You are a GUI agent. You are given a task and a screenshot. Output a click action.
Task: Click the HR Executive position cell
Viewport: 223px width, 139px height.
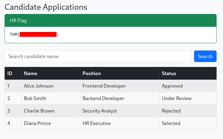click(x=119, y=123)
